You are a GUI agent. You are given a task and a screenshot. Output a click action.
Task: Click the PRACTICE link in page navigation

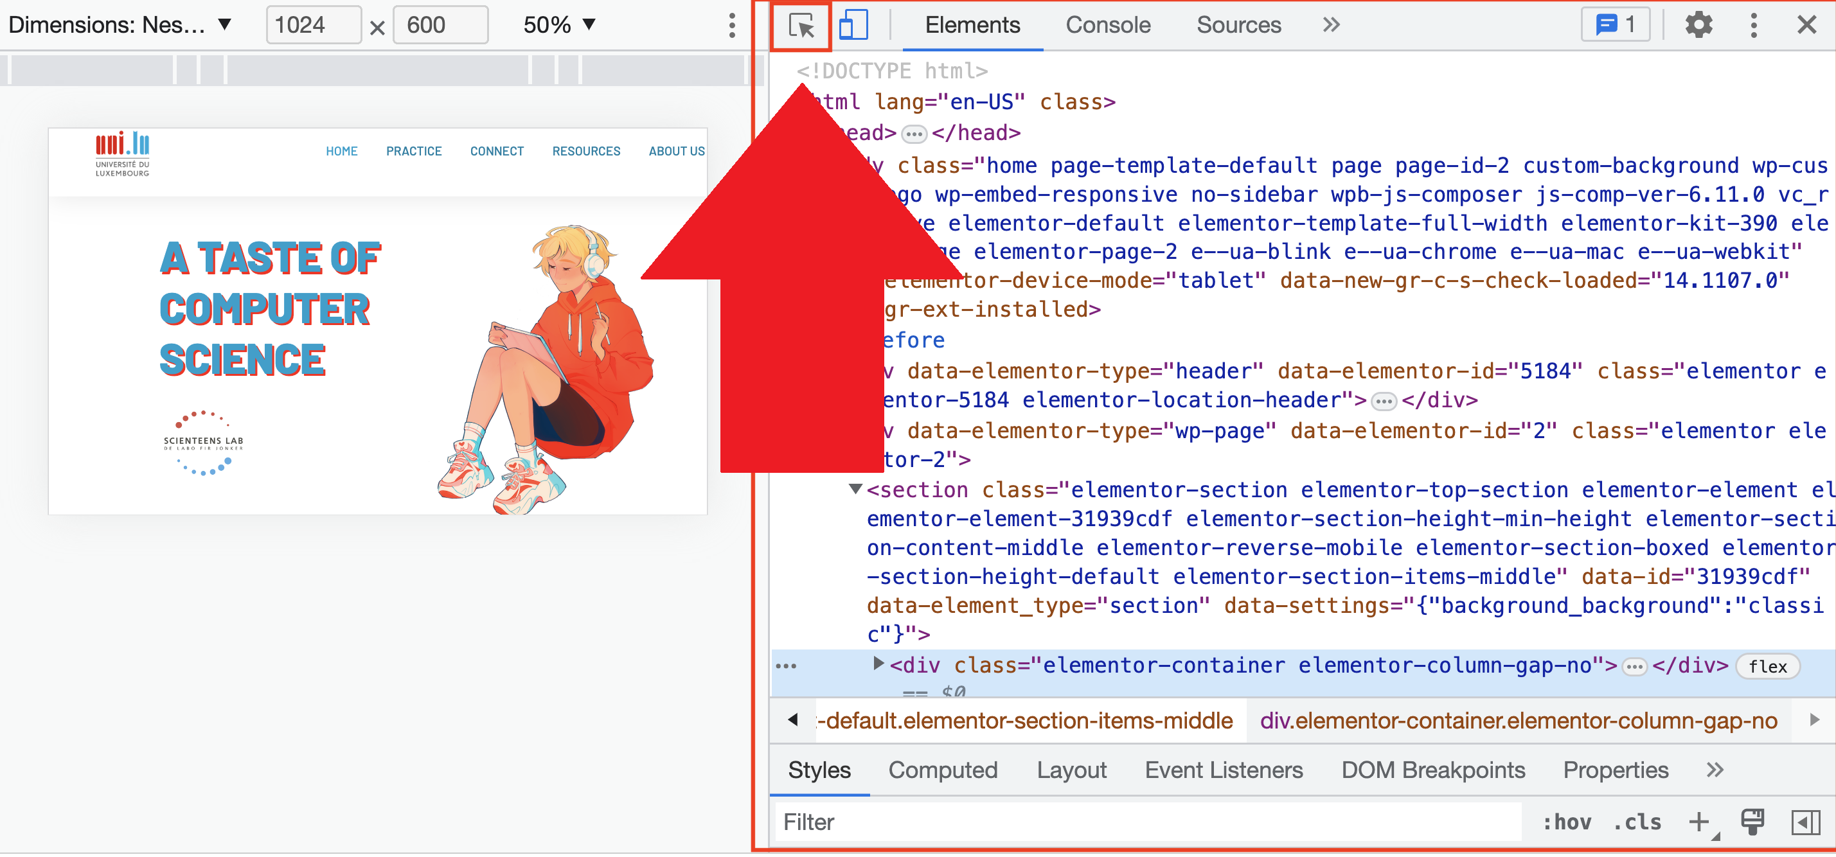(x=413, y=151)
